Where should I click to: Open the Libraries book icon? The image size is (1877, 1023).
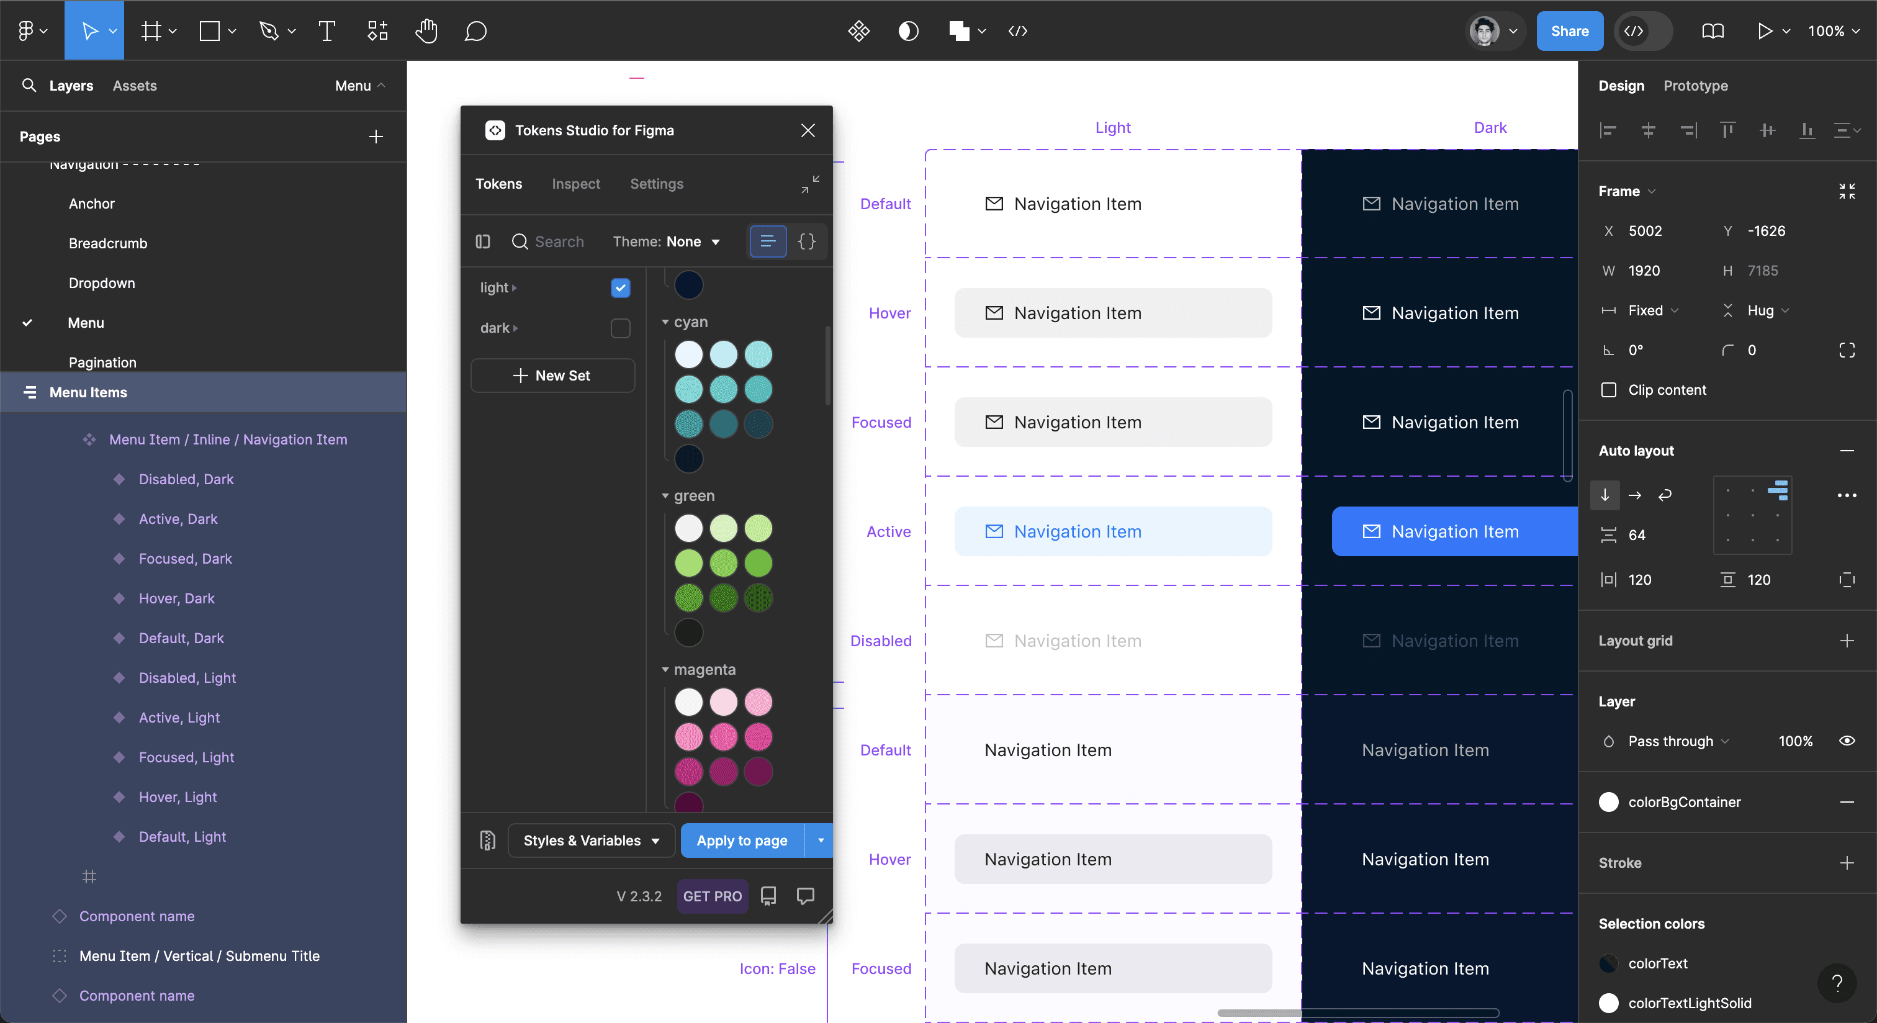[x=1713, y=30]
